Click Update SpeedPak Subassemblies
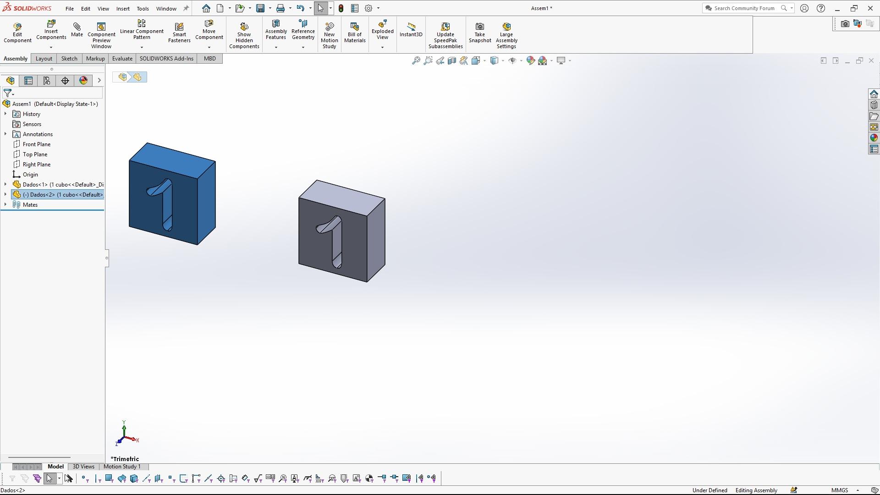The width and height of the screenshot is (880, 495). point(445,35)
